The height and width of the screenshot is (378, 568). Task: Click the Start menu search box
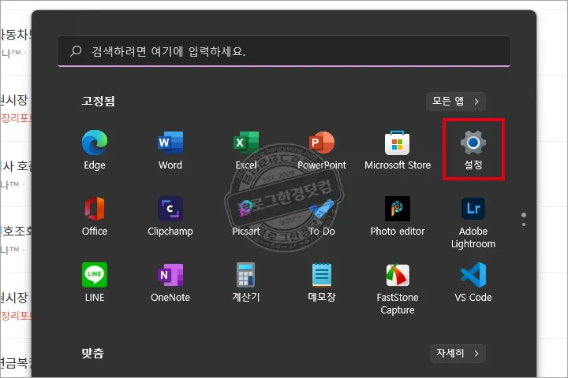point(284,51)
